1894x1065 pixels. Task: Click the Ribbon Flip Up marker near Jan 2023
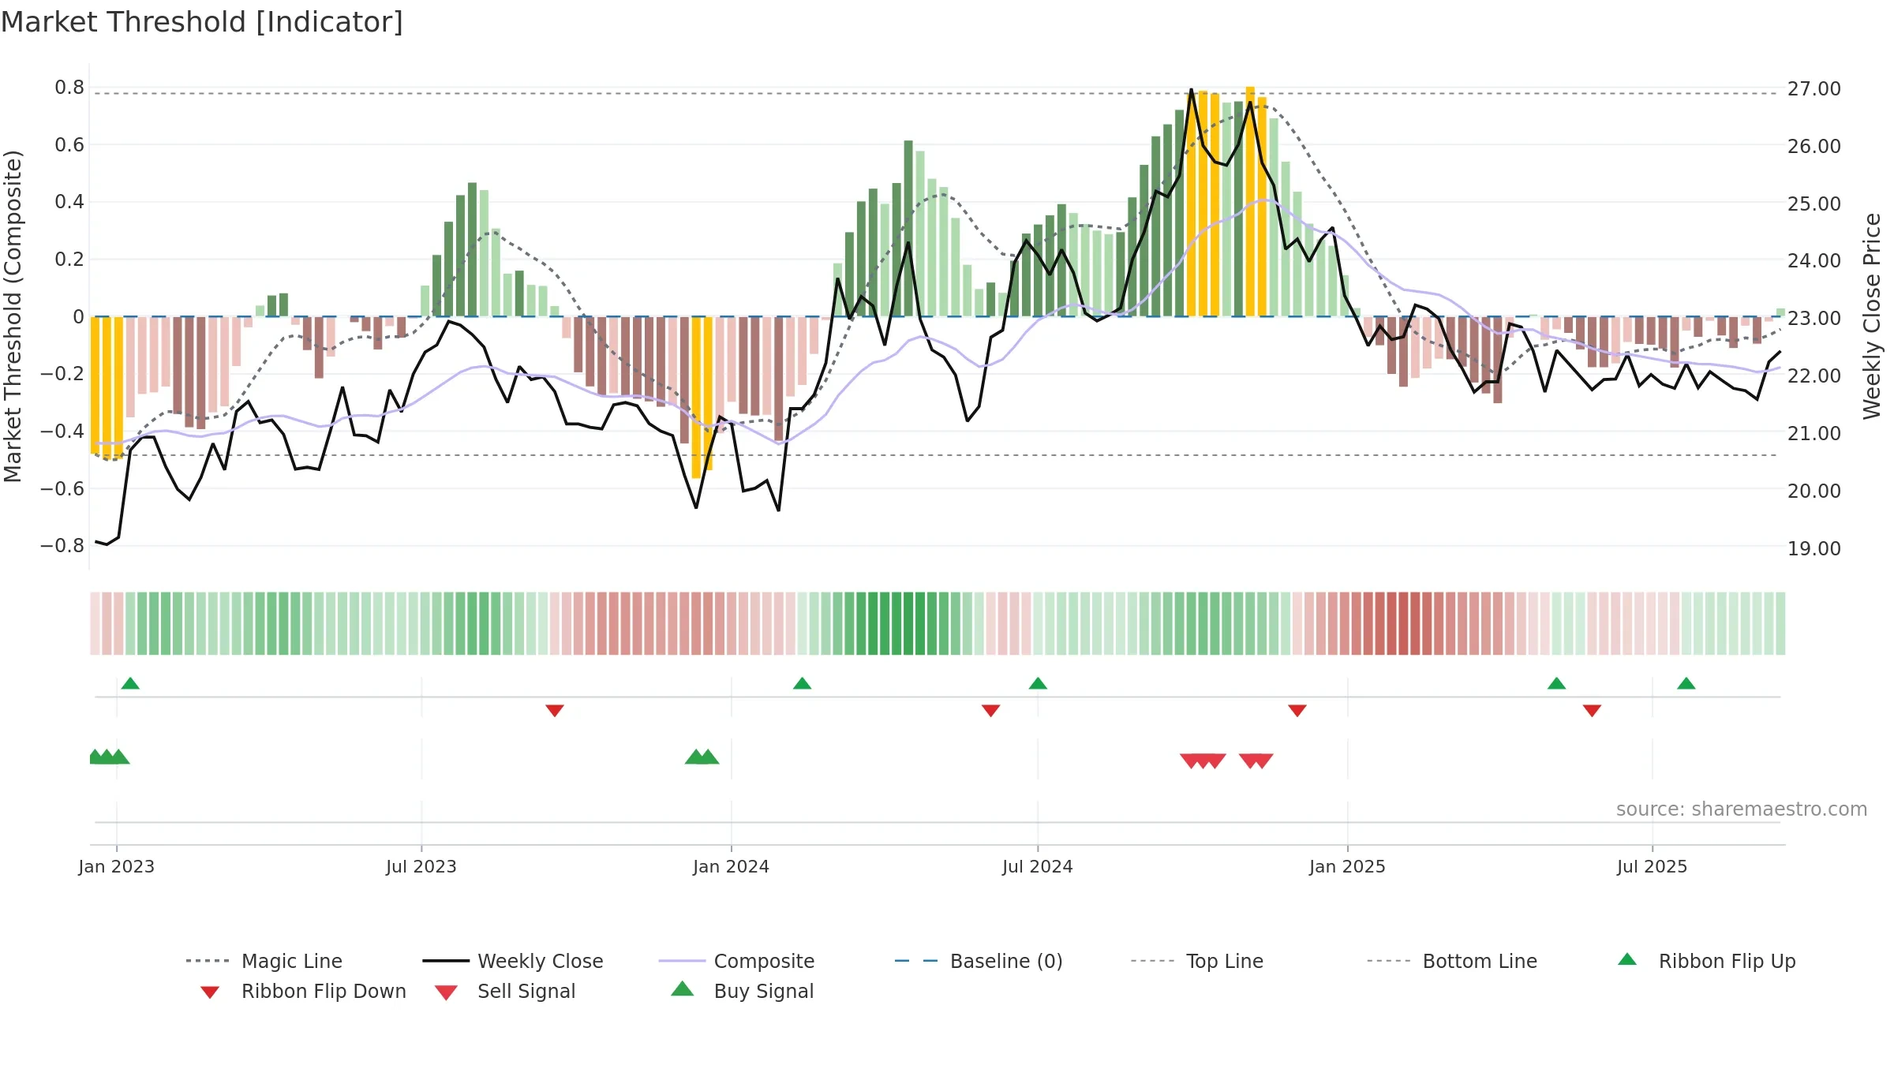pyautogui.click(x=130, y=683)
